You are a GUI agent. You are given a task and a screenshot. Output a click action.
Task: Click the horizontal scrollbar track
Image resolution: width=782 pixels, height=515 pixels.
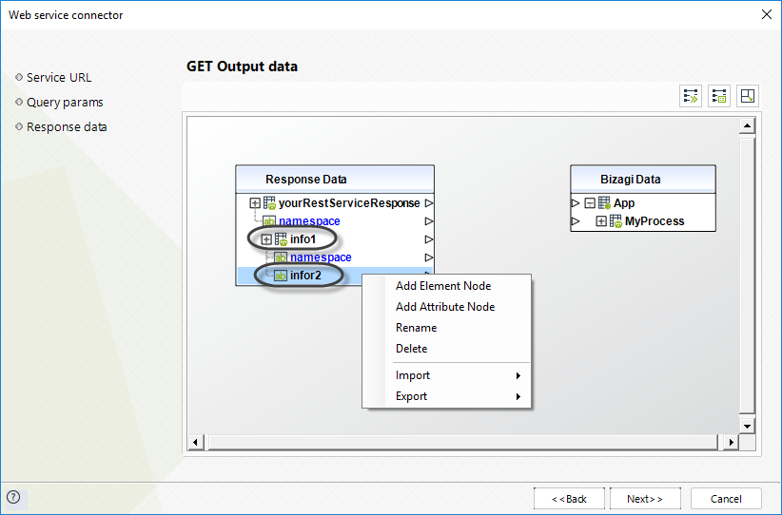coord(463,442)
